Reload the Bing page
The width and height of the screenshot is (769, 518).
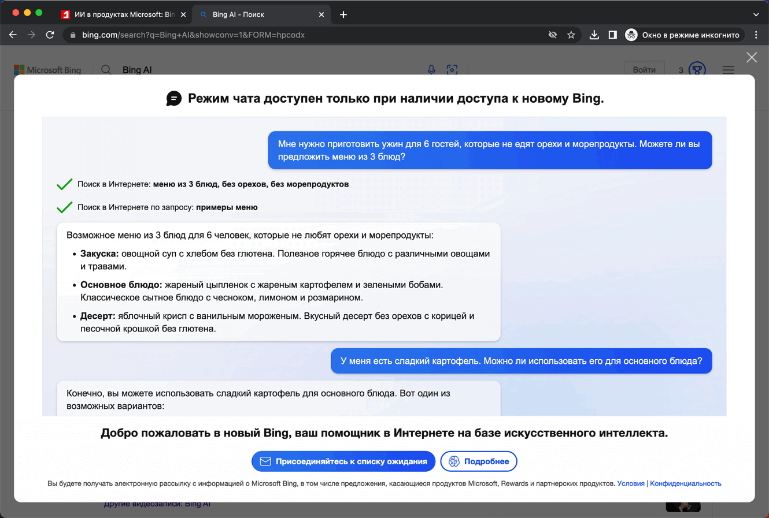pos(50,35)
